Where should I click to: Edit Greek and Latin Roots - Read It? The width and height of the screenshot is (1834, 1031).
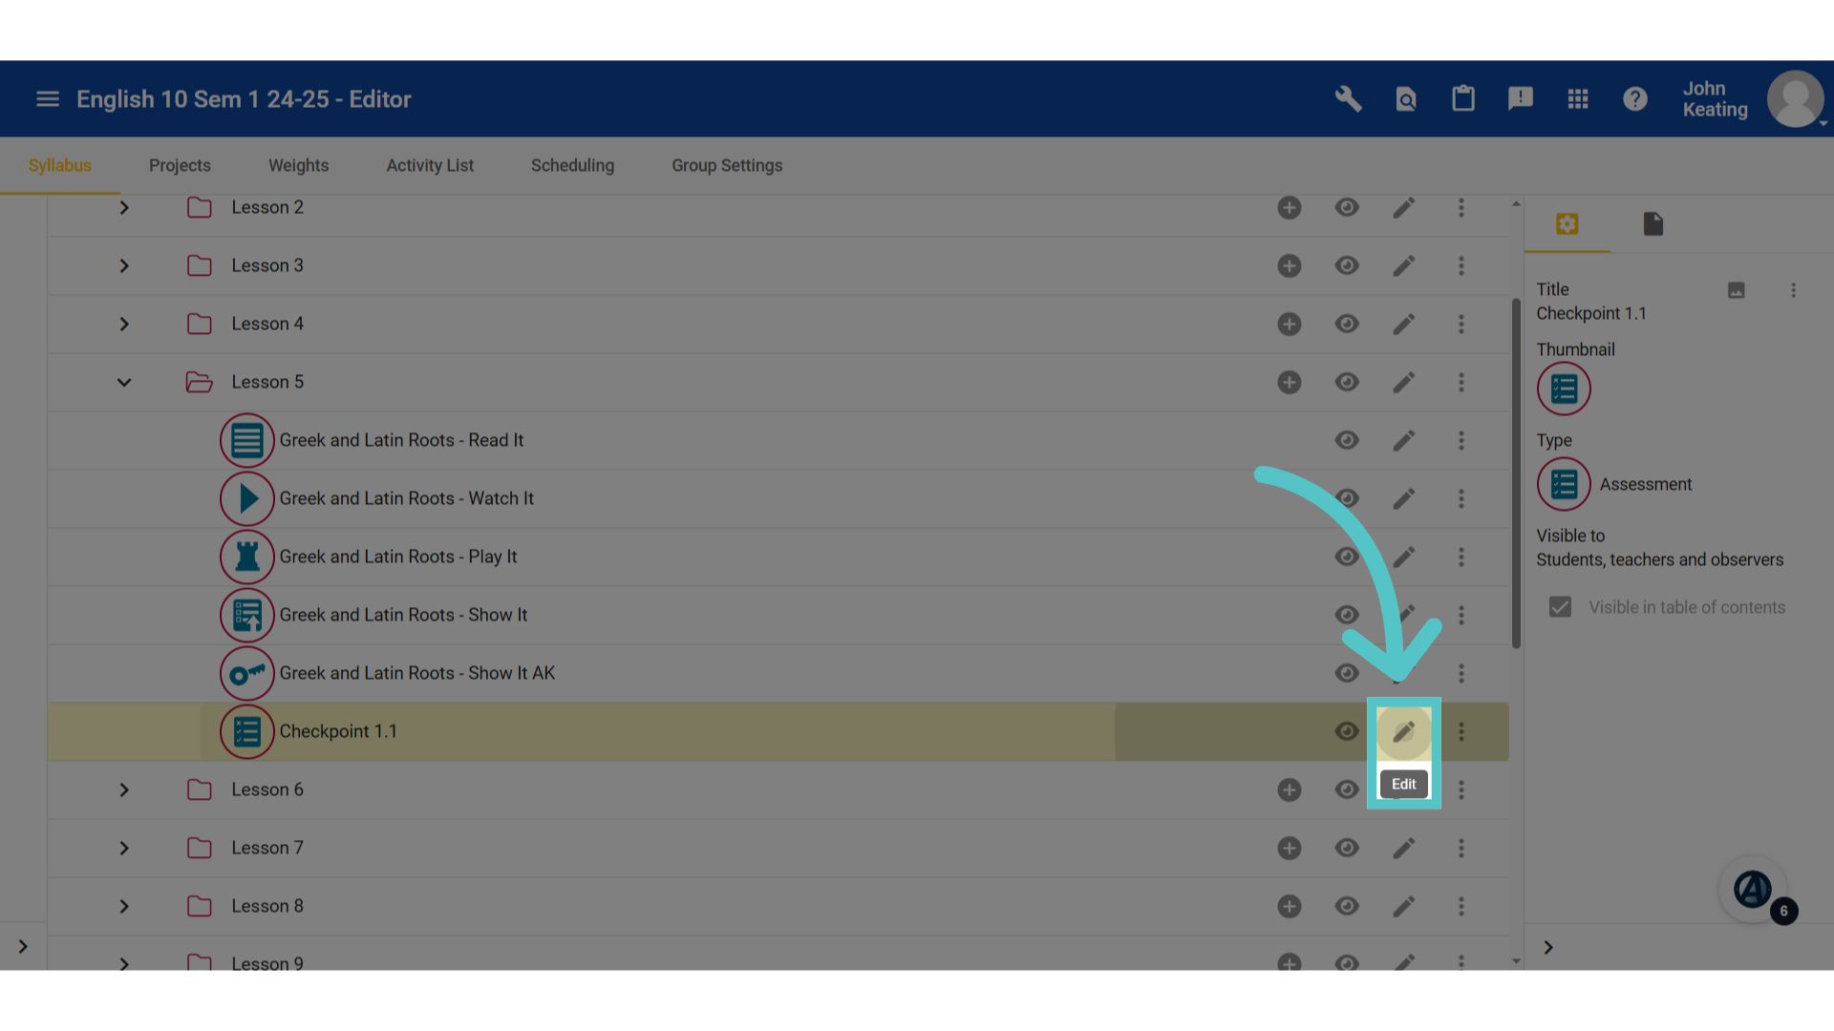(1404, 440)
